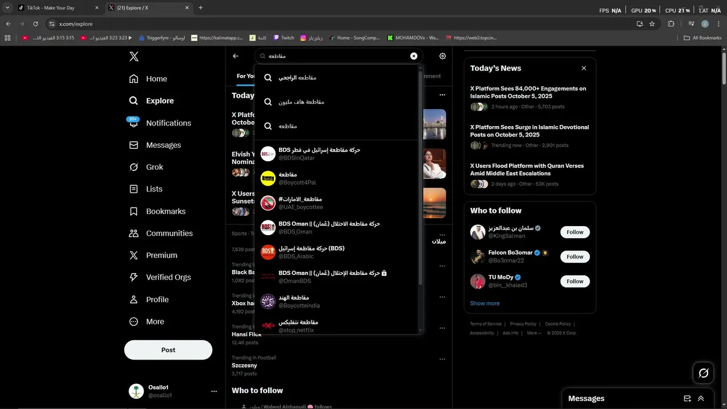The image size is (727, 409).
Task: Open Lists from the sidebar
Action: (x=146, y=189)
